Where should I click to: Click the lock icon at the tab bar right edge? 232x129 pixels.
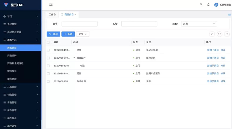point(229,14)
